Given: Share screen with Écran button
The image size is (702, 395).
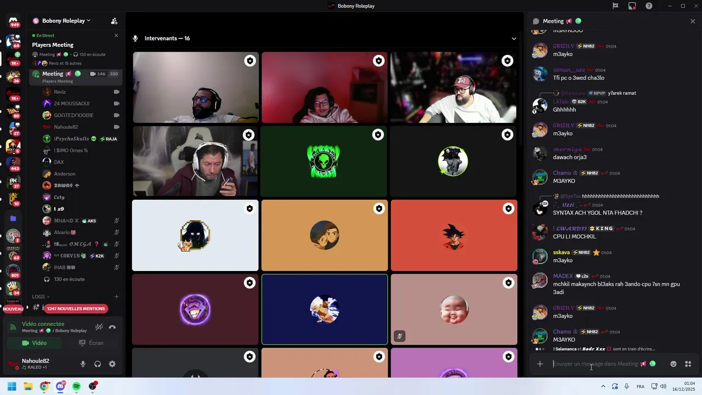Looking at the screenshot, I should click(91, 343).
